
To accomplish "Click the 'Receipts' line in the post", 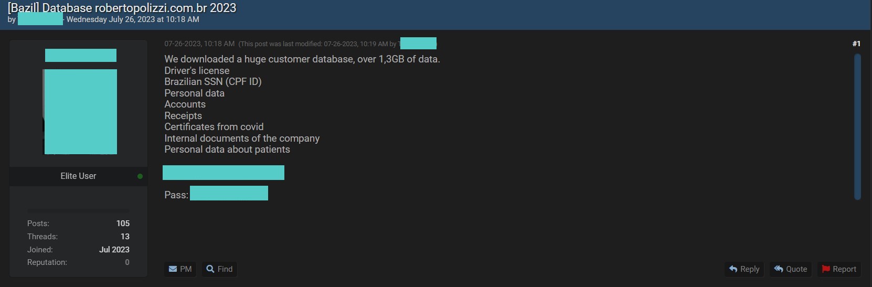I will click(183, 115).
